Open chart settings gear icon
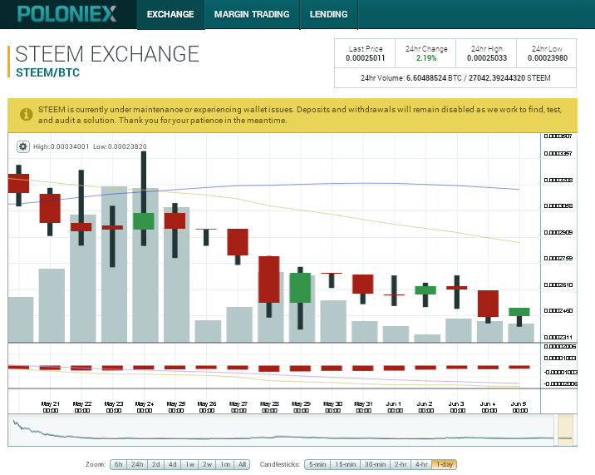 click(x=23, y=146)
